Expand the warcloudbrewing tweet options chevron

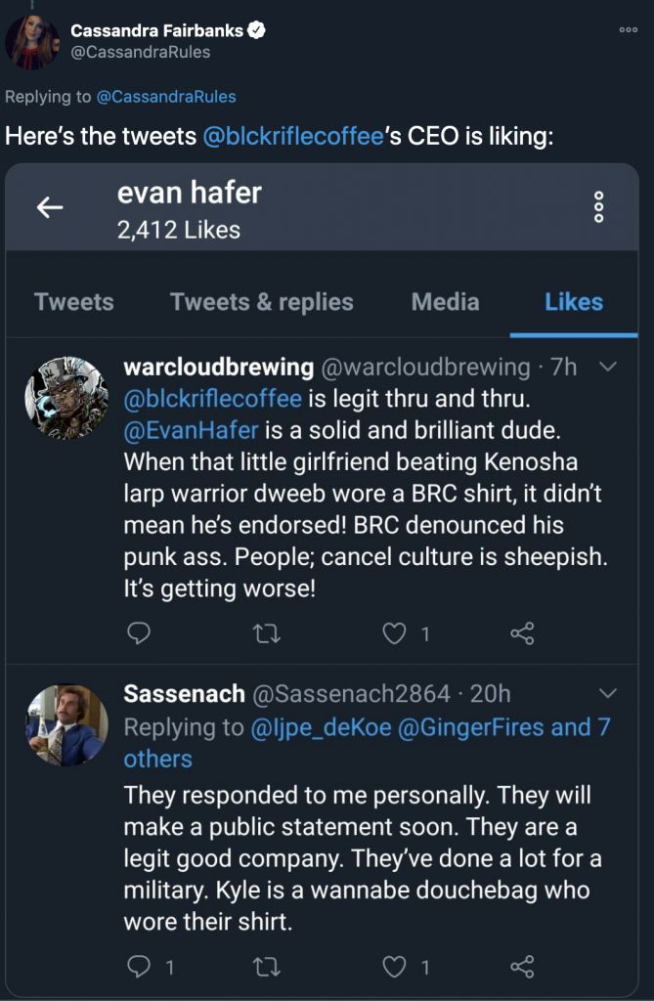[607, 368]
